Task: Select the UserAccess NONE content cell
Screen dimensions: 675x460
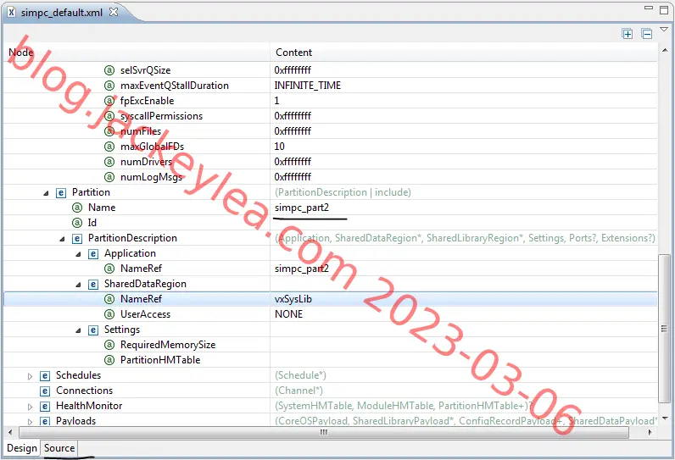Action: tap(464, 314)
